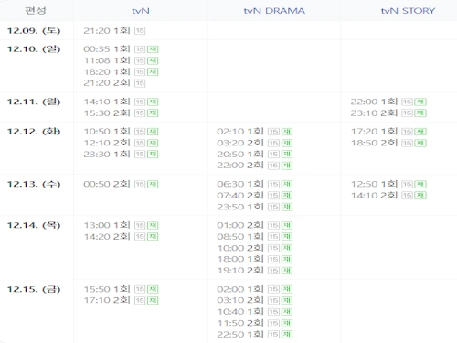Click the 재 rerun badge beside 23:50 1회
The image size is (457, 343).
tap(287, 207)
